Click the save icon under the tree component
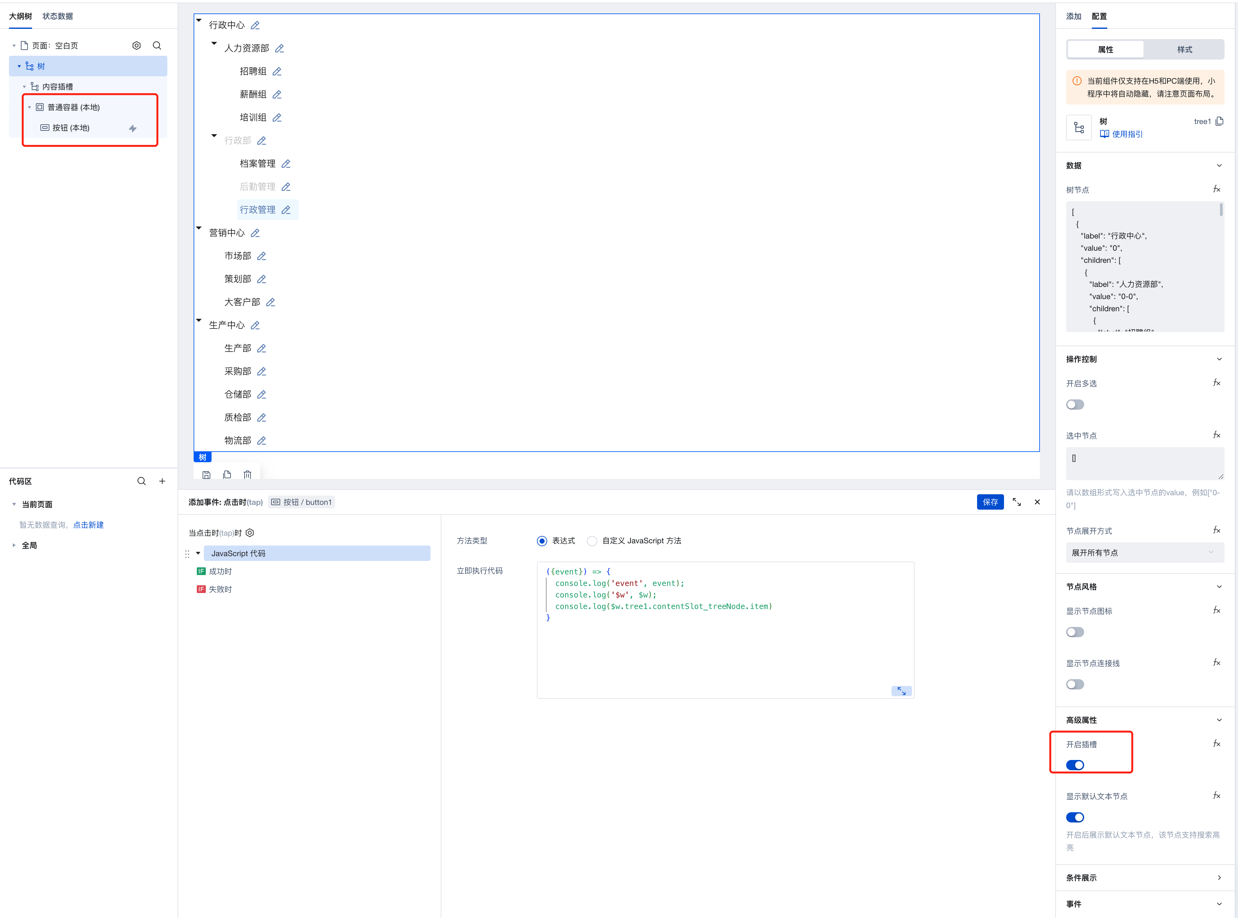The image size is (1238, 918). (x=207, y=475)
